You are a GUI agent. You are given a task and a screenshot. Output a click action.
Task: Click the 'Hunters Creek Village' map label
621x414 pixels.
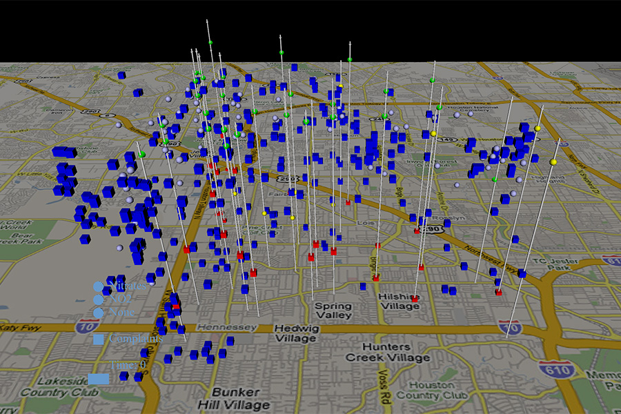pos(388,353)
